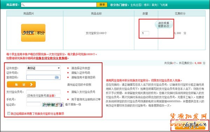Open the 飞利浦 hot search link

[x=163, y=5]
